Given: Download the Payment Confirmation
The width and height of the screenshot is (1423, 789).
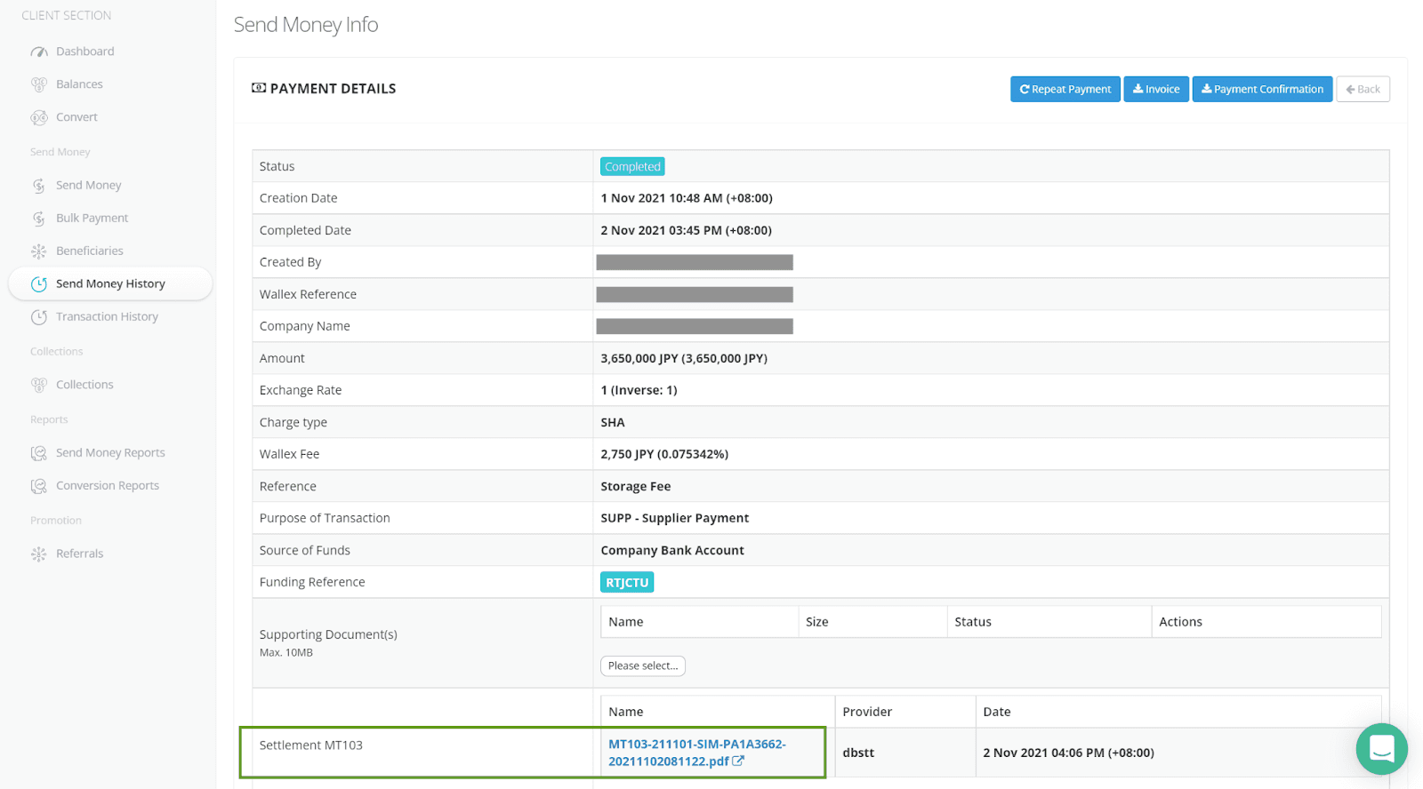Looking at the screenshot, I should 1262,89.
